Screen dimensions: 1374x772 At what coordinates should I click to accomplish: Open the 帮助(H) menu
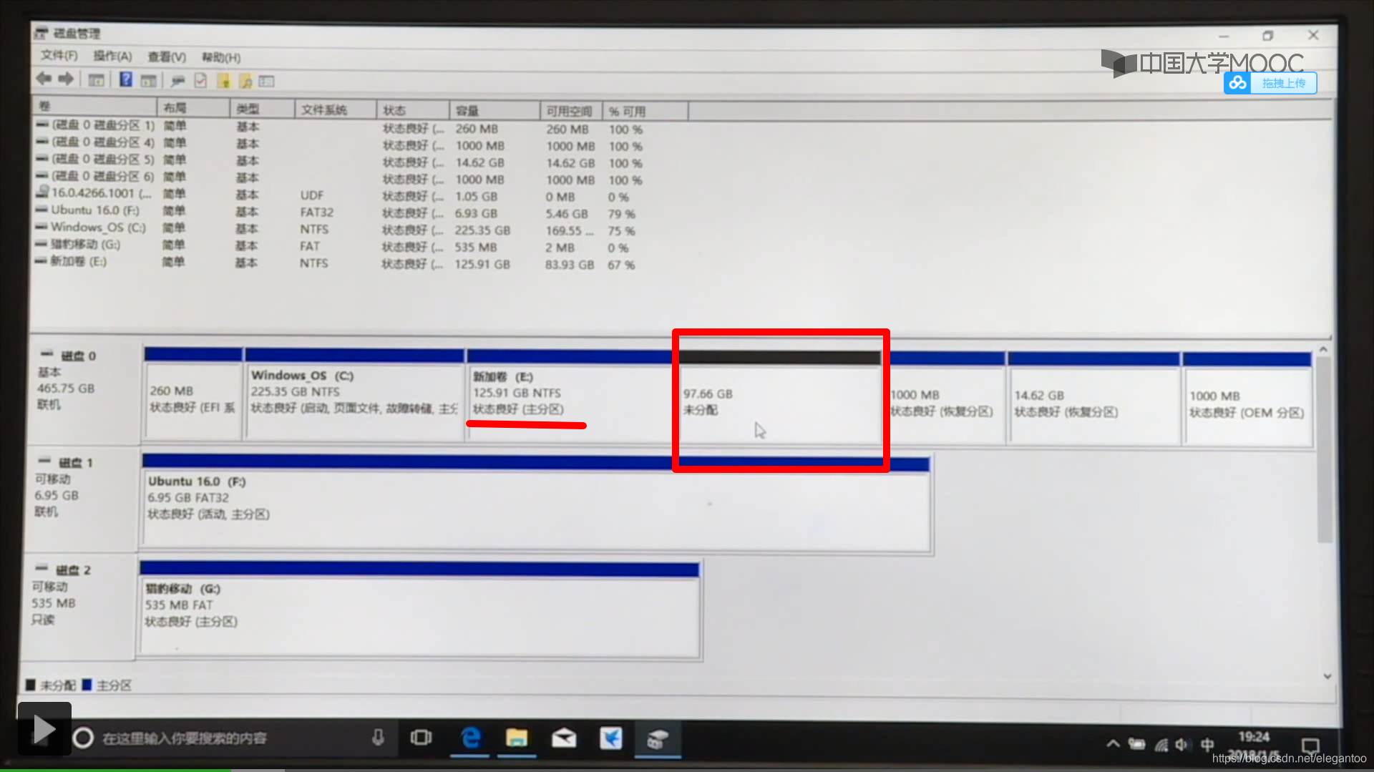[221, 57]
